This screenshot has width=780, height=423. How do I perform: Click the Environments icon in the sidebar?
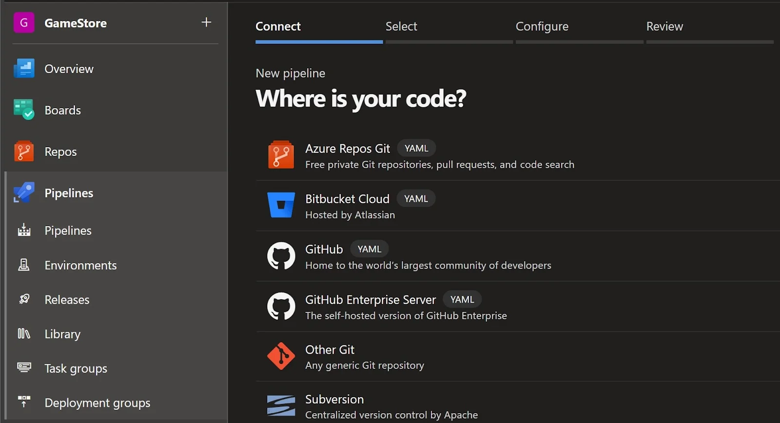click(x=24, y=265)
